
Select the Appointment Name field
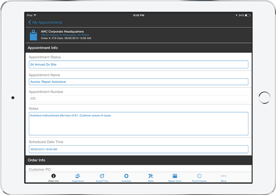point(138,82)
